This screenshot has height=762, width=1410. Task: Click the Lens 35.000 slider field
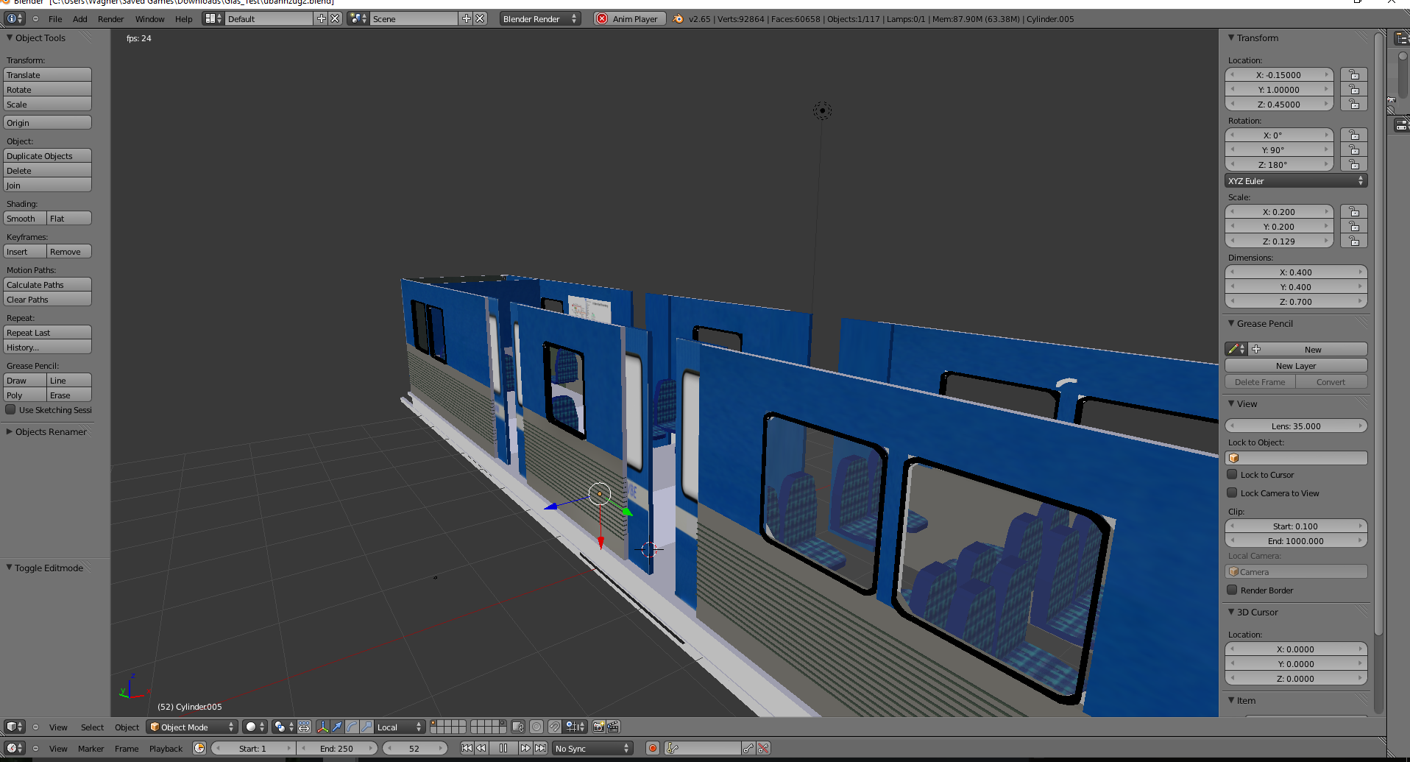pos(1295,426)
